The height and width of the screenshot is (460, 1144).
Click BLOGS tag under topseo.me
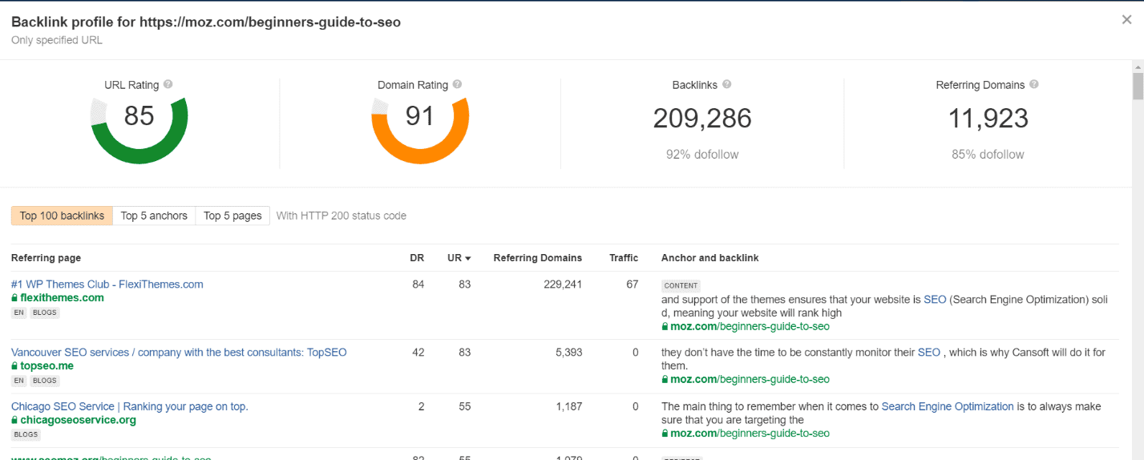[x=45, y=381]
